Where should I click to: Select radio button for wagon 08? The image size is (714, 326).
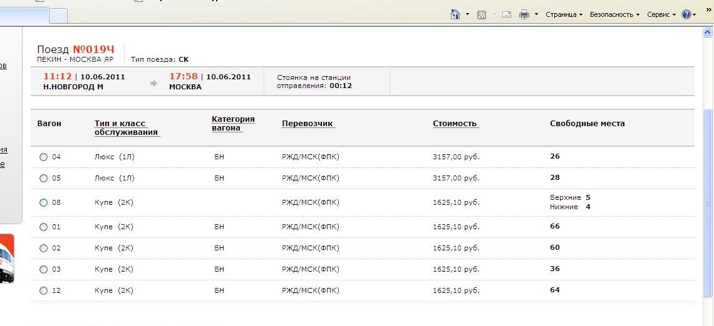click(x=43, y=202)
